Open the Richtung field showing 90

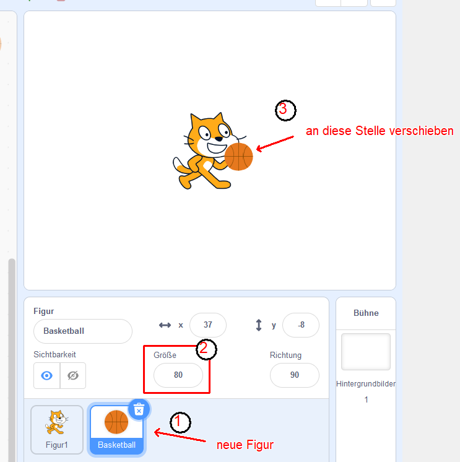(x=295, y=375)
